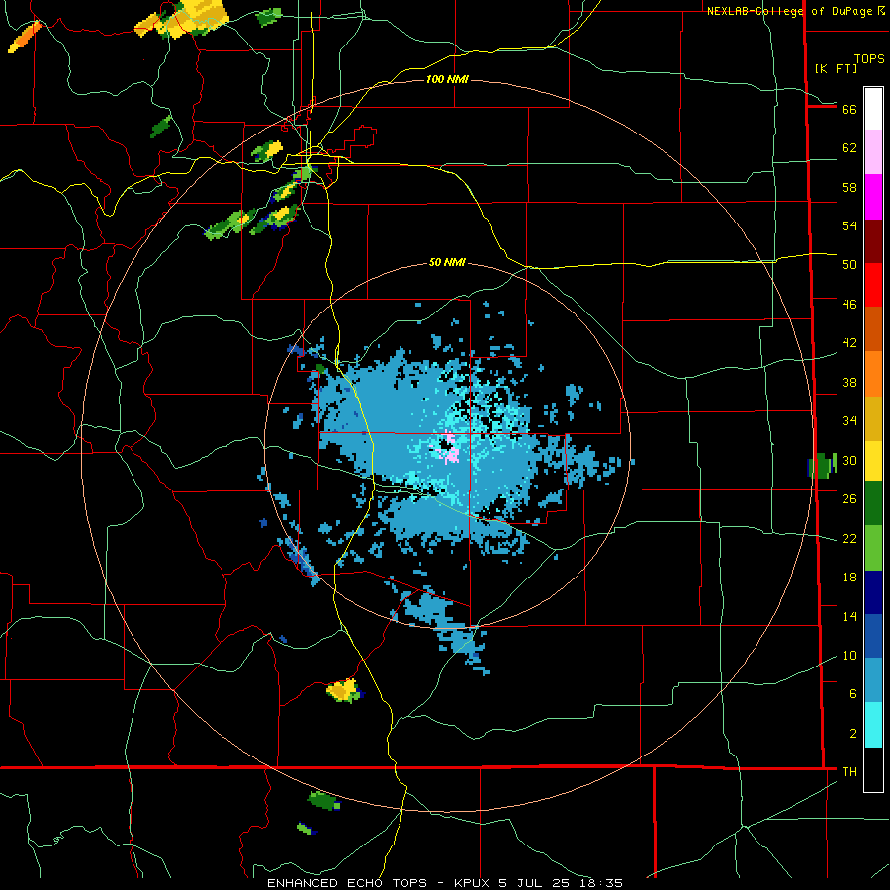Select the navy legend swatch
The image size is (890, 890).
873,592
